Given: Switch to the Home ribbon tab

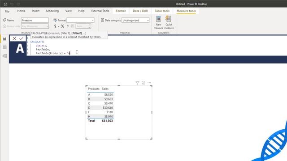Looking at the screenshot, I should point(21,11).
